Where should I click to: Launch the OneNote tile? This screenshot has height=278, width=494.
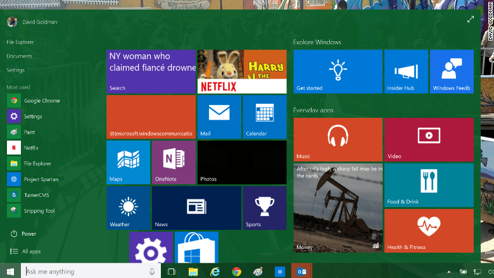pyautogui.click(x=174, y=163)
